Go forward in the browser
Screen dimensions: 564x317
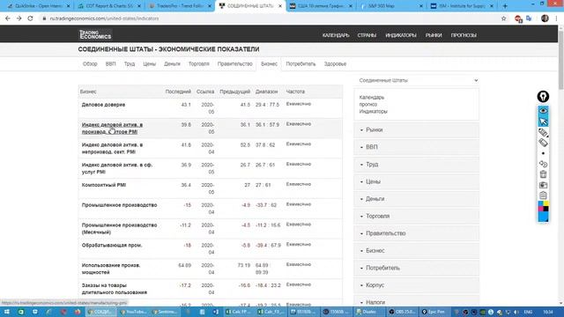click(19, 18)
